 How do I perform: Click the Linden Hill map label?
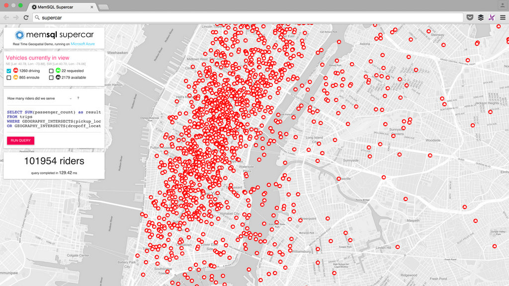(383, 247)
